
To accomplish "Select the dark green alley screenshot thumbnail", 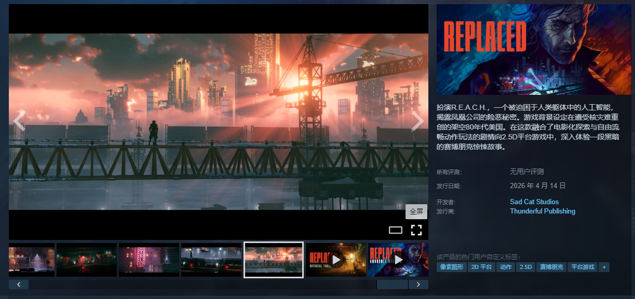I will [x=87, y=260].
